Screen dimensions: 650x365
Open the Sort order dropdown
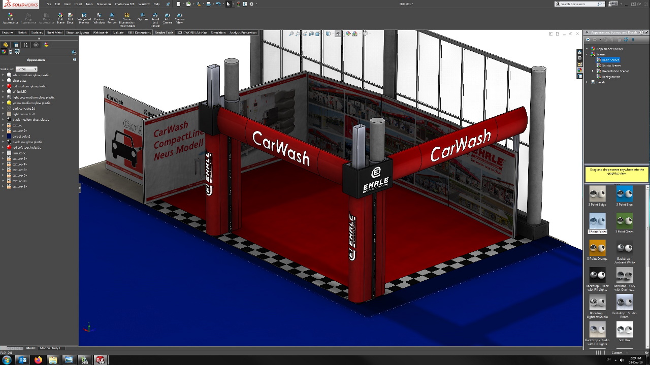pyautogui.click(x=26, y=69)
